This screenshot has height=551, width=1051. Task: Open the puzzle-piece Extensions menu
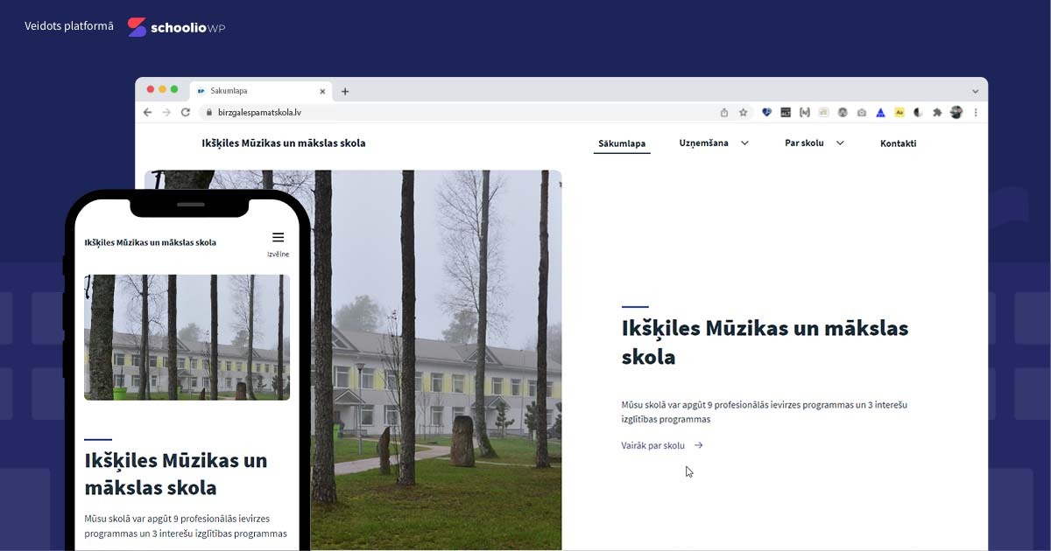(x=937, y=113)
